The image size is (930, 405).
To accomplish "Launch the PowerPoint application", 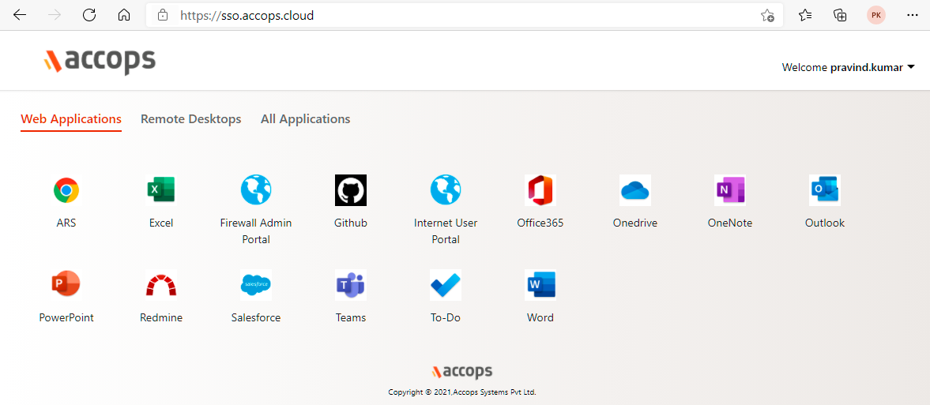I will [x=66, y=285].
